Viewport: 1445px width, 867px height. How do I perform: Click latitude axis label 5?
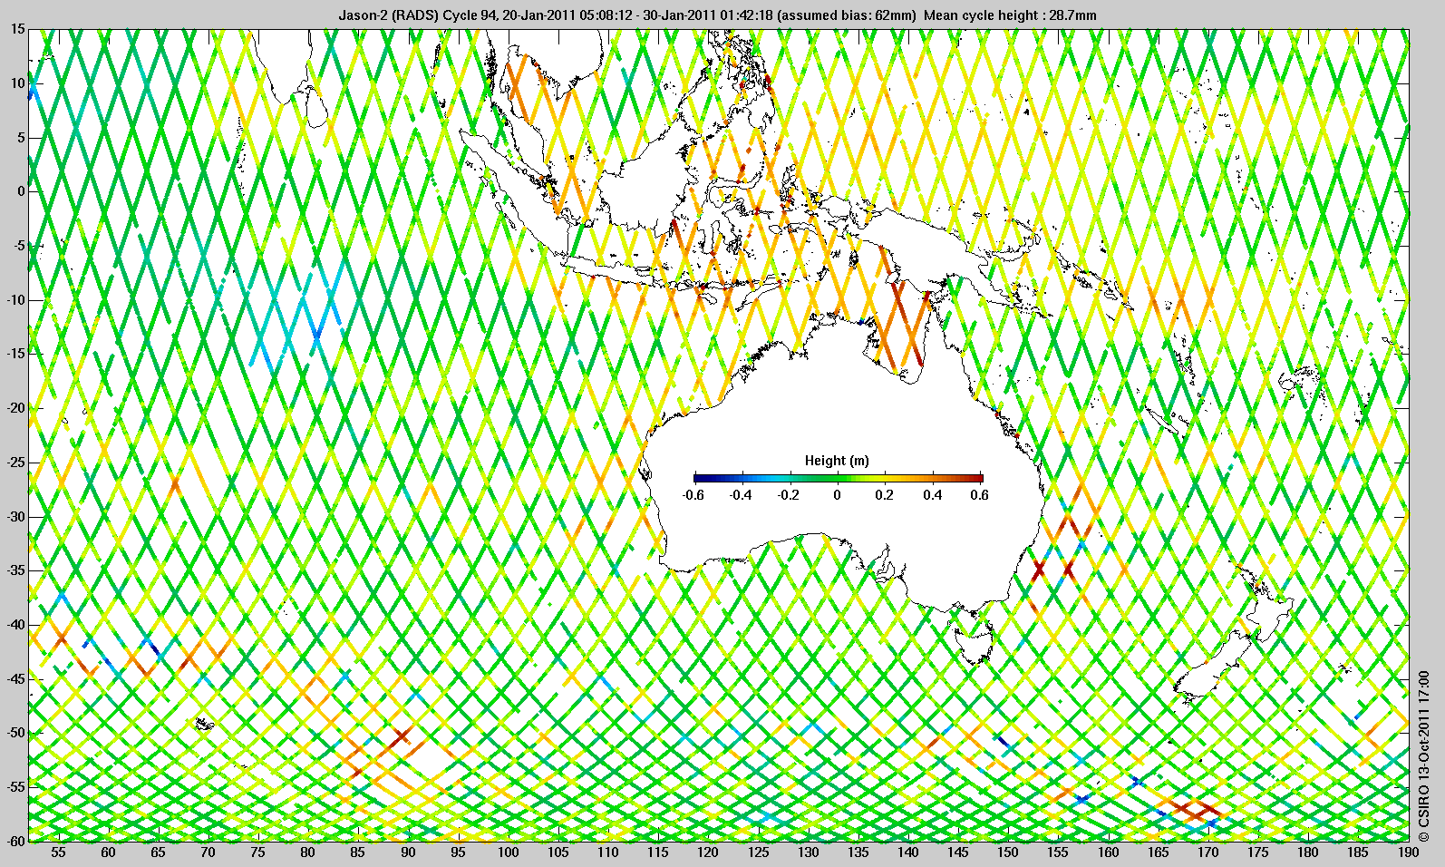coord(22,138)
